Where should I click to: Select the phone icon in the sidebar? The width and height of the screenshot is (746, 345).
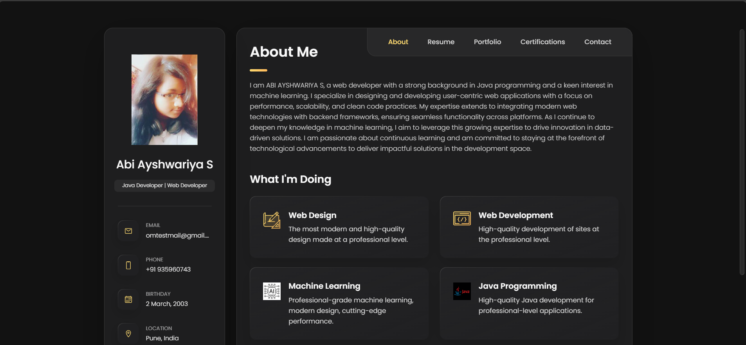point(128,265)
